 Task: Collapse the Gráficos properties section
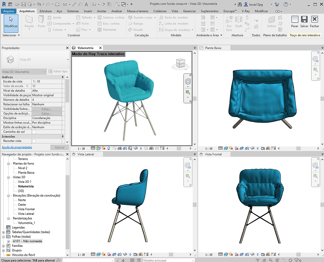pyautogui.click(x=62, y=77)
